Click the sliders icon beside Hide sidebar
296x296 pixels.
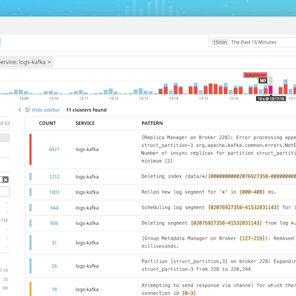[x=27, y=110]
